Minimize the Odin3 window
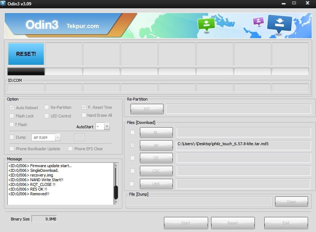This screenshot has height=232, width=316. (x=284, y=4)
